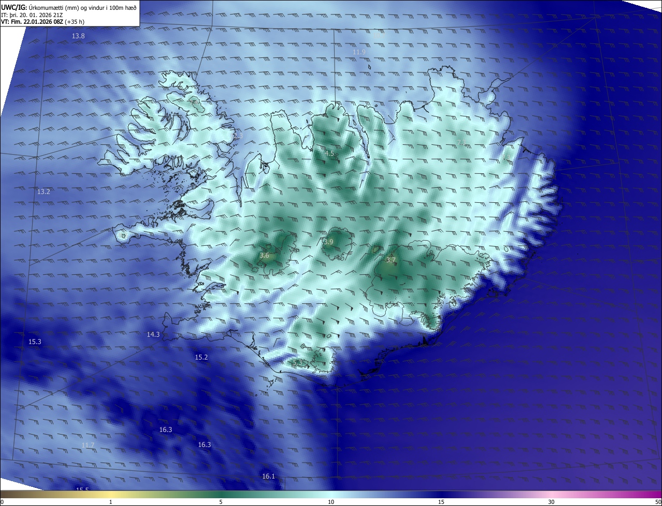Screen dimensions: 662x506
Task: Click the 3.7 value label
Action: (391, 260)
